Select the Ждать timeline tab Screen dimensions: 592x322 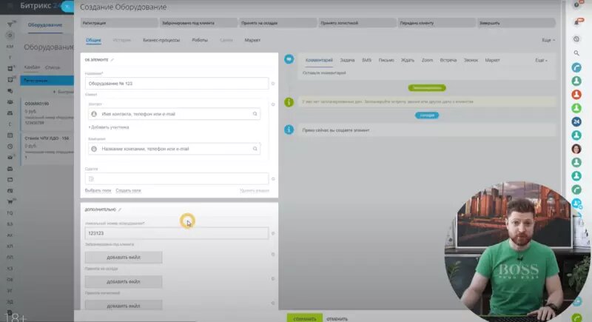tap(408, 61)
